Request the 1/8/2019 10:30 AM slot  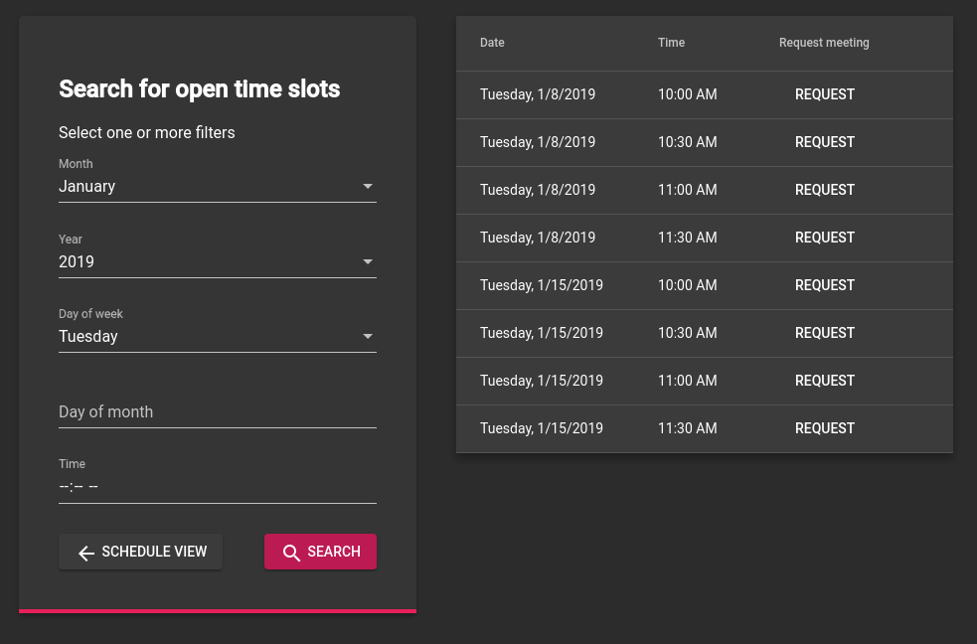(x=824, y=142)
